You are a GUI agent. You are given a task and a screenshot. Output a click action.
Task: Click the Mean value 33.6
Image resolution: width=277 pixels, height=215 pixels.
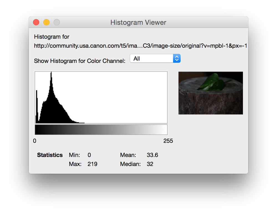point(152,155)
